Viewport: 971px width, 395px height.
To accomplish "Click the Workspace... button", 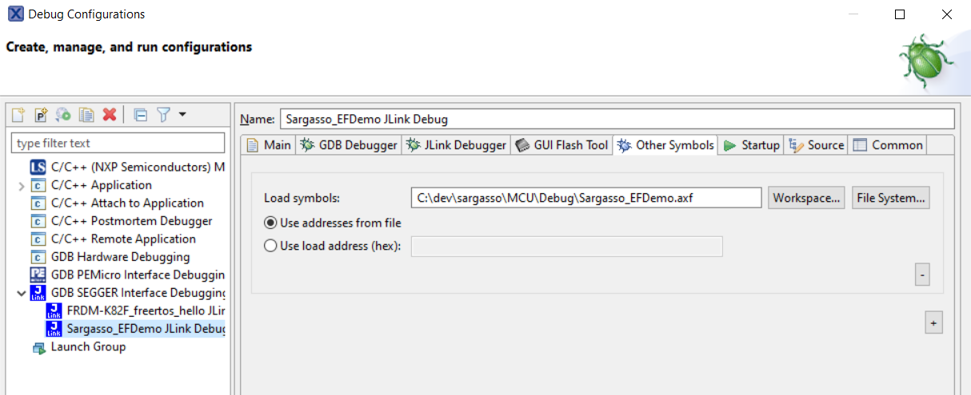I will (807, 198).
